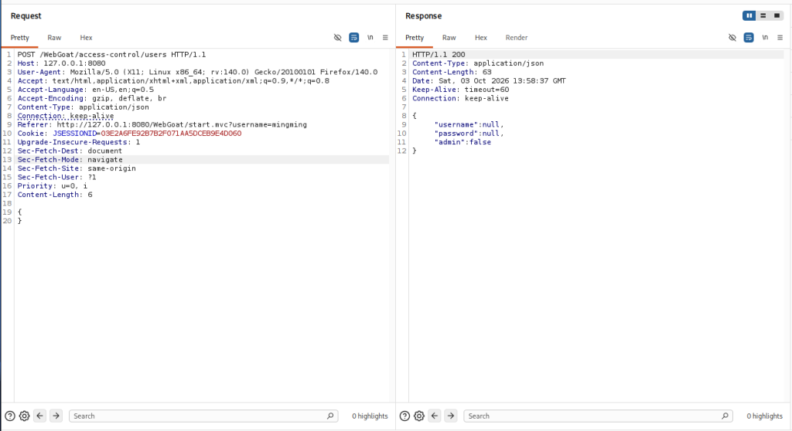Click 0 highlights label in Response panel
Viewport: 792px width, 431px height.
[x=764, y=416]
